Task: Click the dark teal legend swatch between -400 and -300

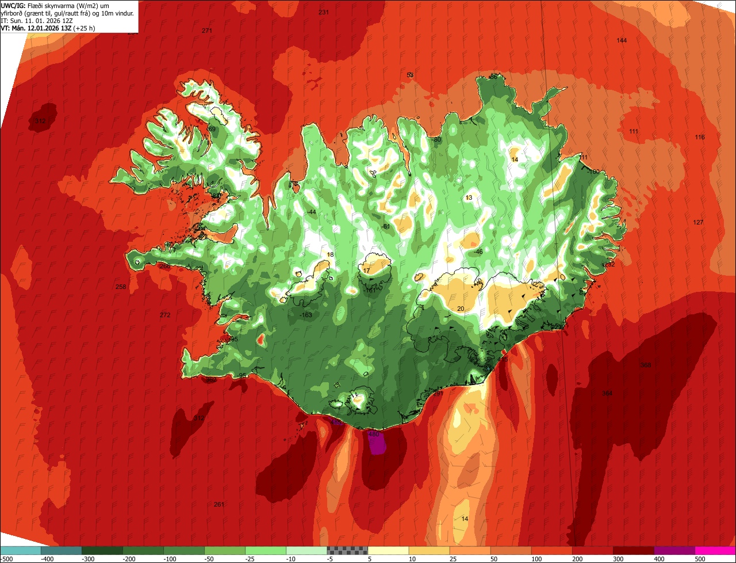Action: click(62, 550)
